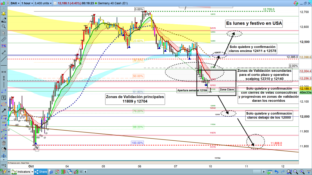This screenshot has width=312, height=175.
Task: Select the text annotation tool
Action: point(3,98)
